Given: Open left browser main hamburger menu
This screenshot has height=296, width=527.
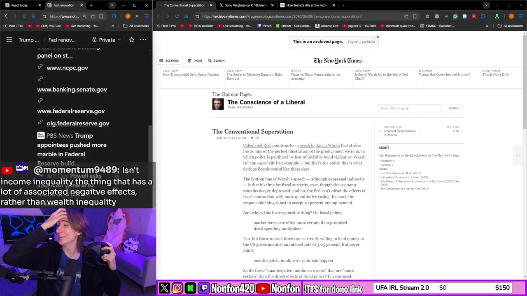Looking at the screenshot, I should click(146, 16).
